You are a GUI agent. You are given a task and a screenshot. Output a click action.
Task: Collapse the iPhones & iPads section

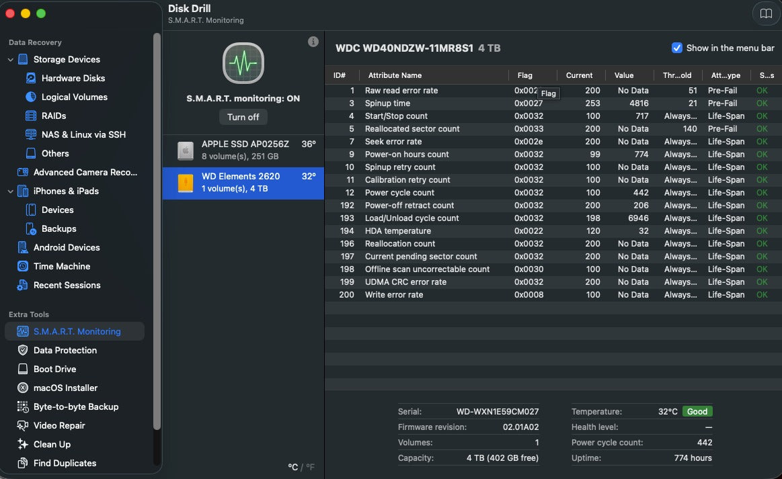tap(11, 191)
